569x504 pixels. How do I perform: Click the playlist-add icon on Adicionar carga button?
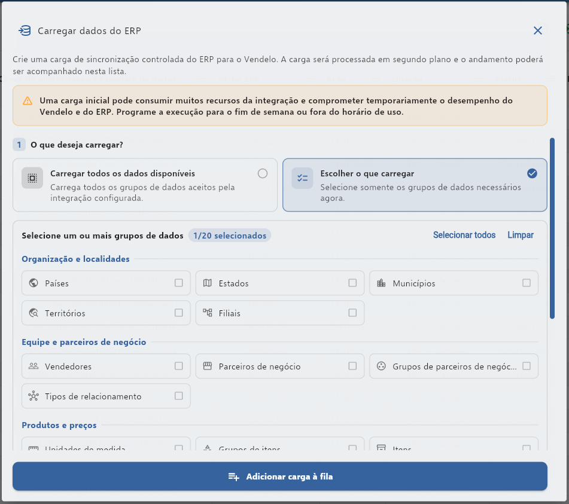[234, 477]
